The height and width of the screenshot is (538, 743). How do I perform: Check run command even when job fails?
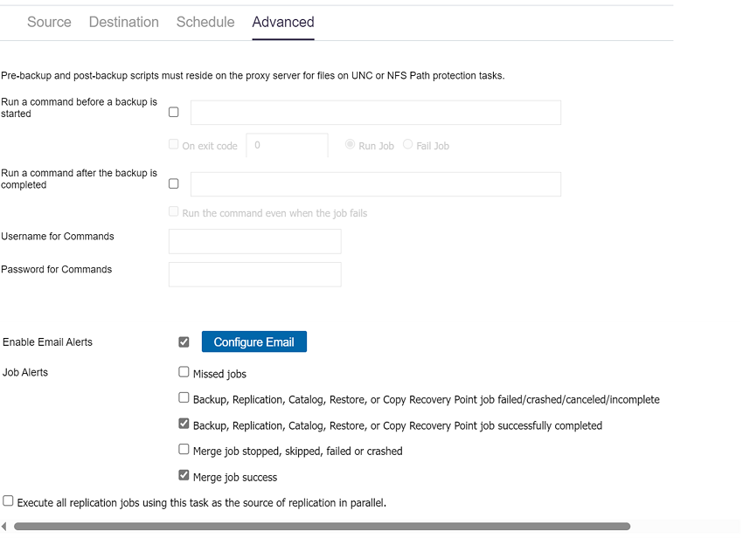click(173, 212)
